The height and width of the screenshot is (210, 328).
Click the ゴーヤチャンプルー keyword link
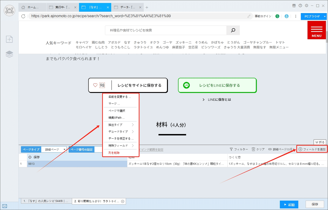tap(258, 42)
